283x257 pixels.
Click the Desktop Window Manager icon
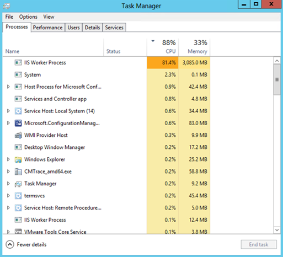(x=18, y=147)
